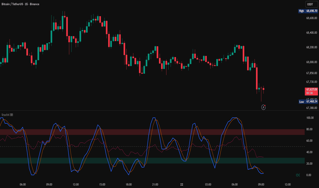Click the 68,400.00 price axis label
The height and width of the screenshot is (188, 319).
pyautogui.click(x=312, y=32)
